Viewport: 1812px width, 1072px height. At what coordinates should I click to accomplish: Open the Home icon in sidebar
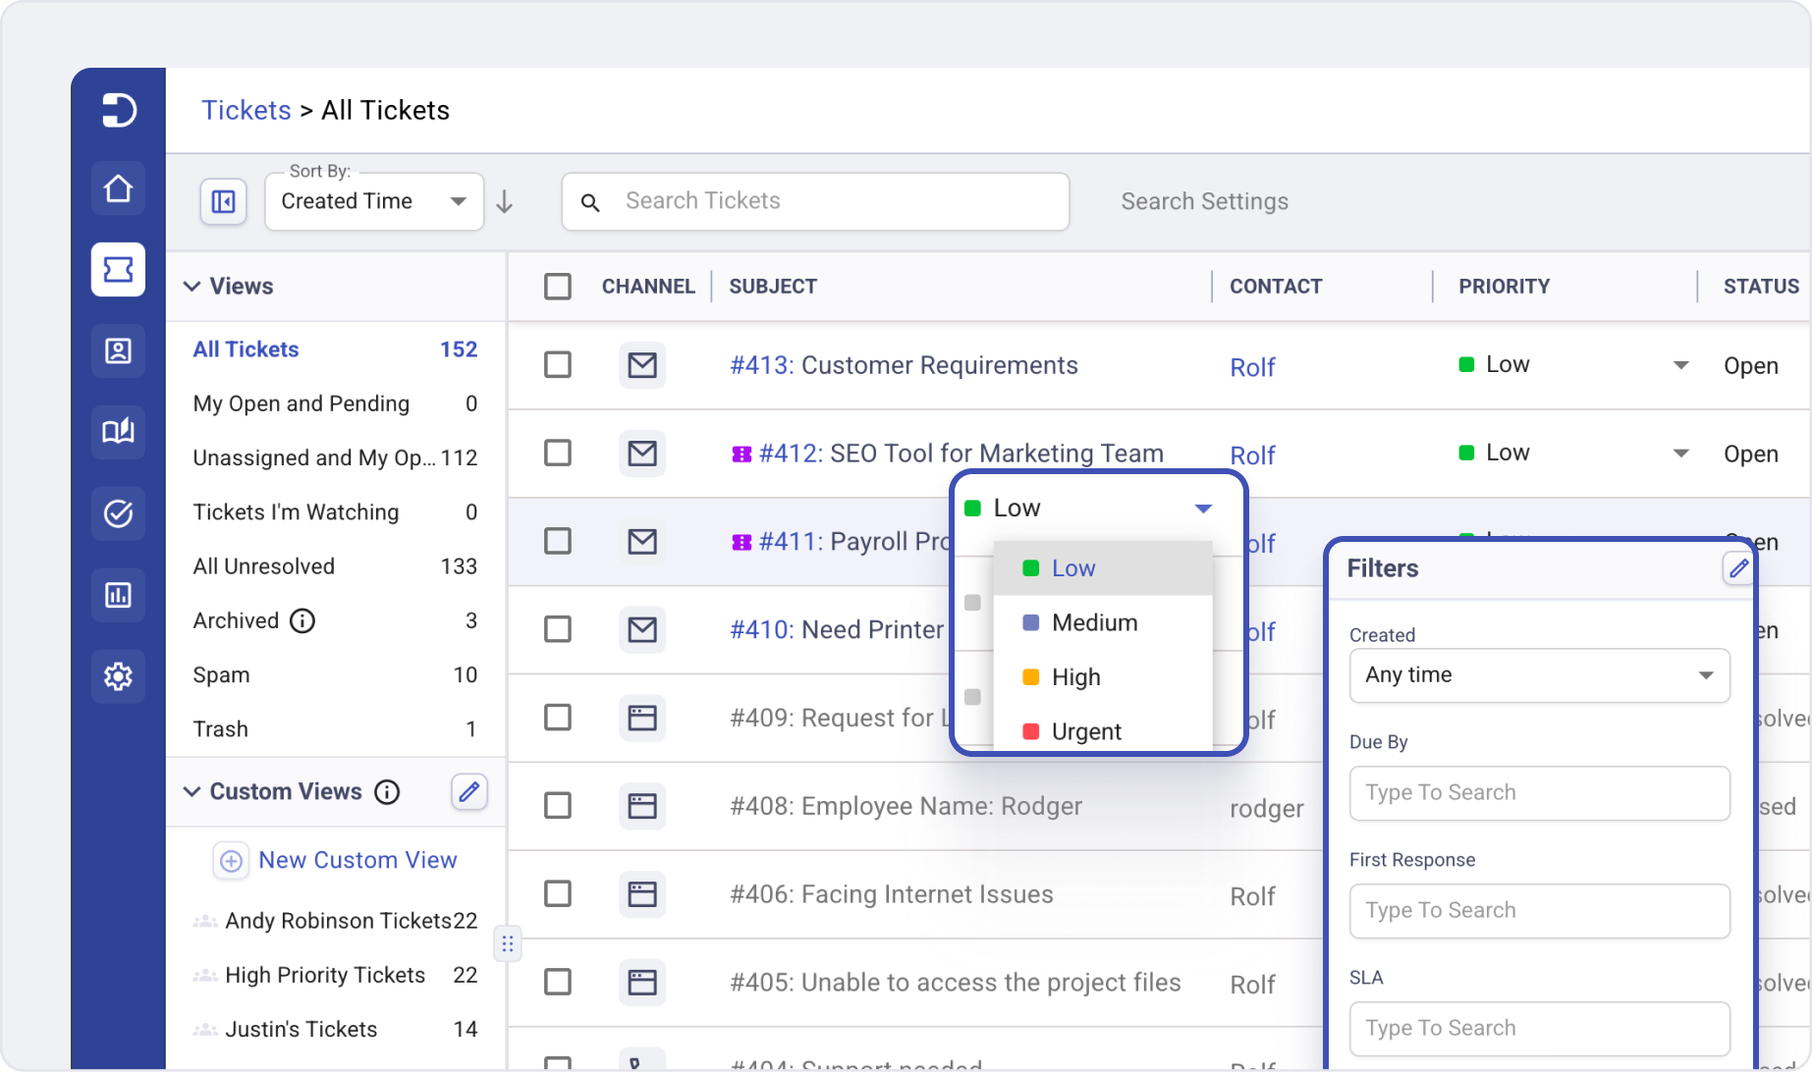(118, 188)
